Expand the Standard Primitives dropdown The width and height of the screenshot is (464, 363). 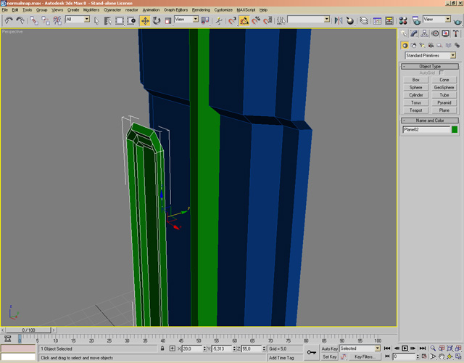pos(453,55)
